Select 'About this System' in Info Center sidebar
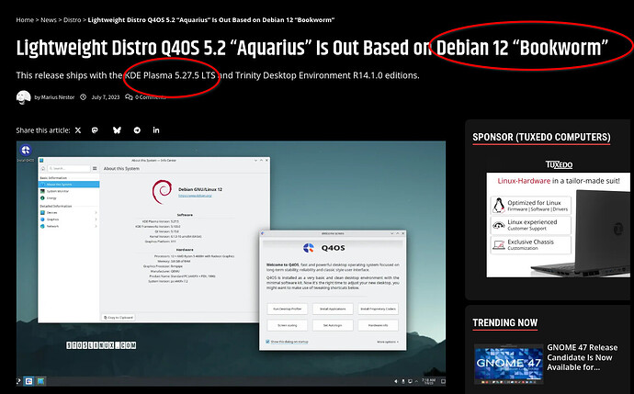 (69, 185)
